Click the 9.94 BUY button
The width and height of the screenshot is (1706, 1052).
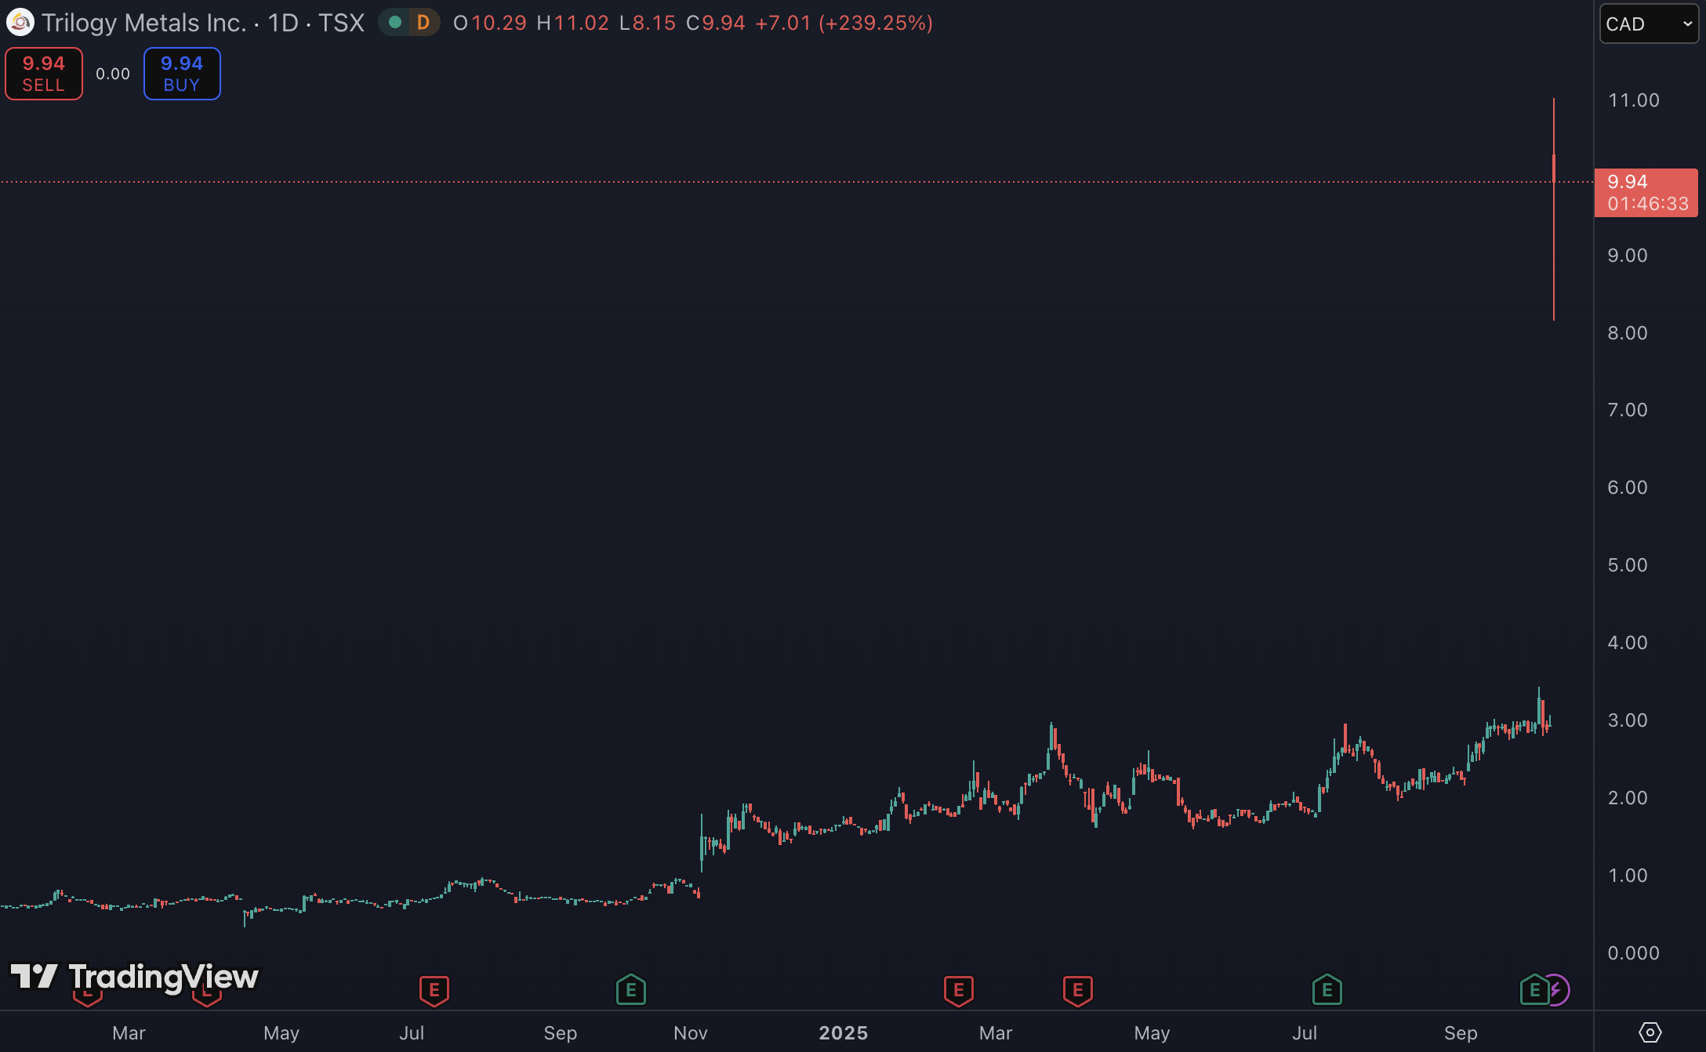[x=182, y=74]
